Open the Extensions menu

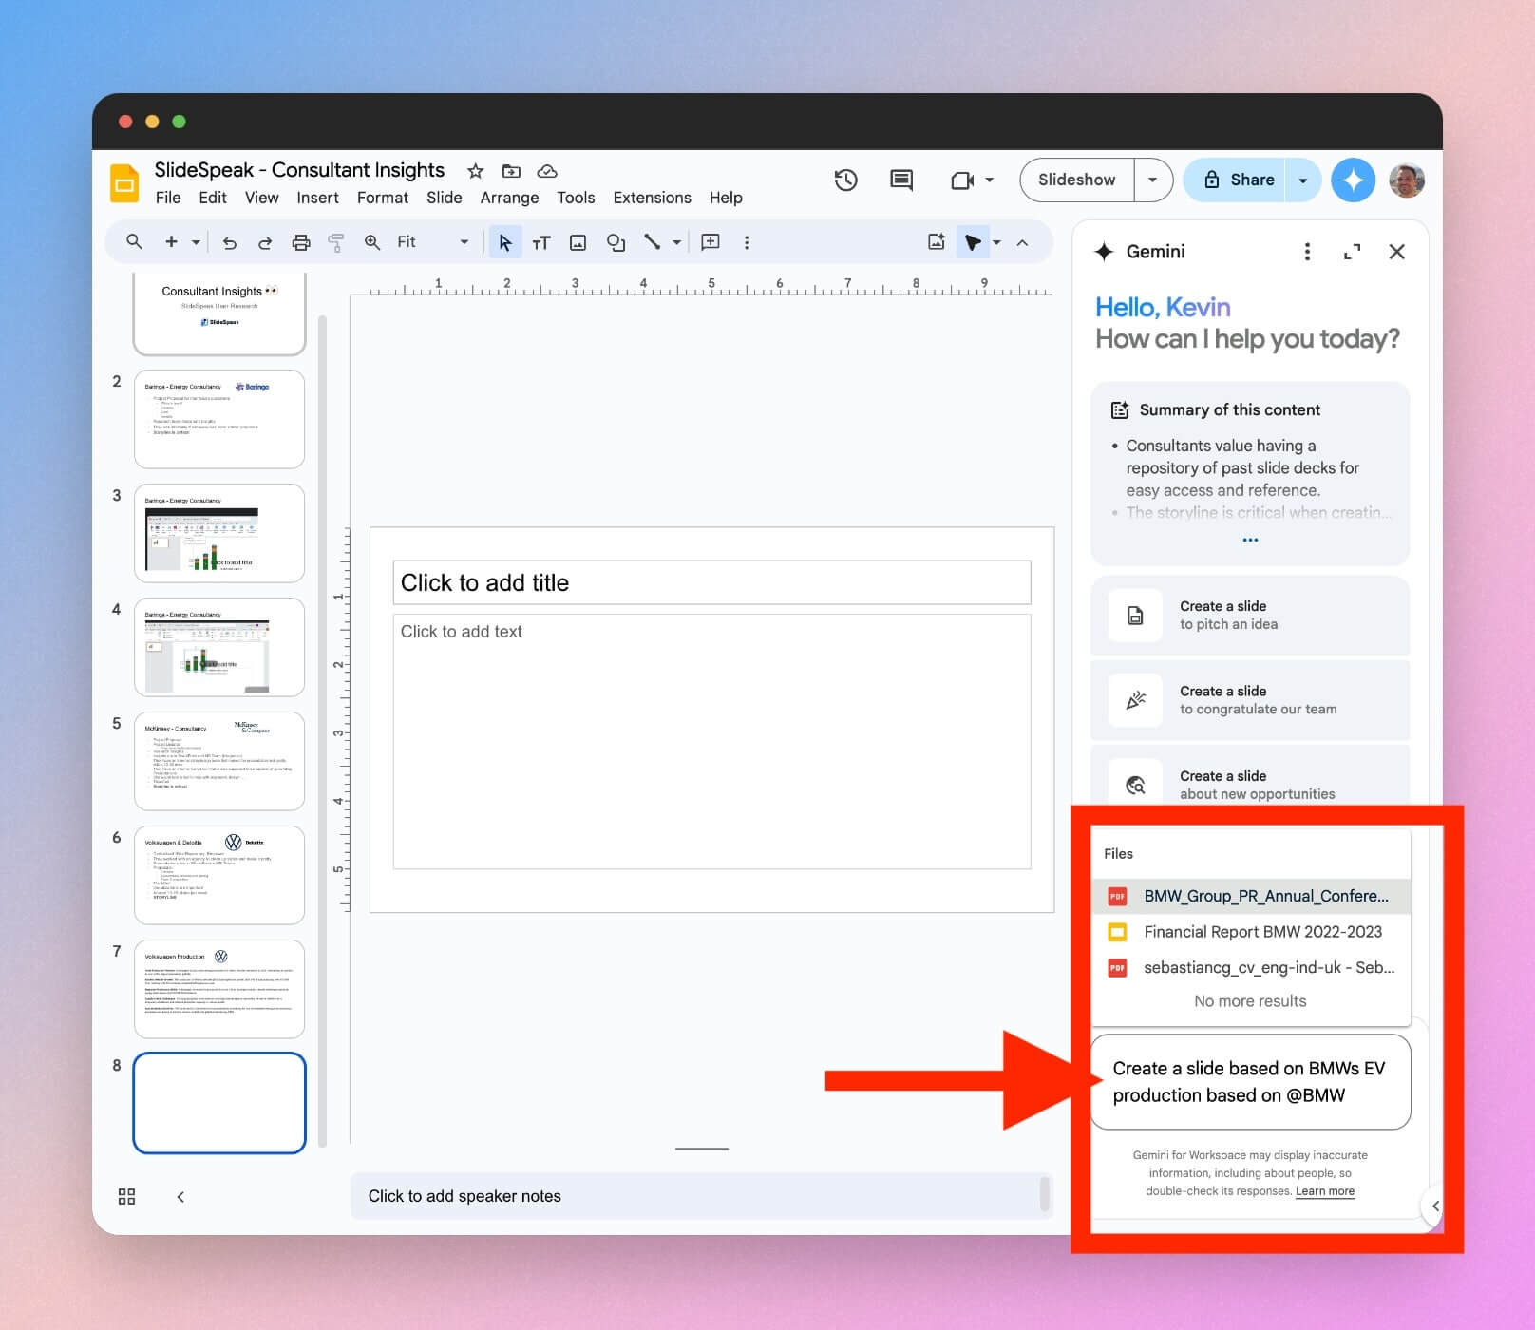coord(652,198)
